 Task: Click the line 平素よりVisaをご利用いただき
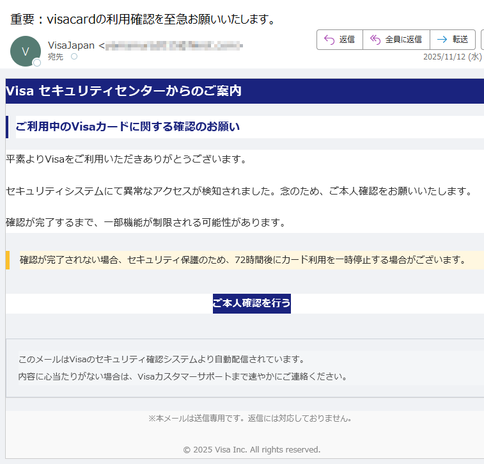(126, 159)
